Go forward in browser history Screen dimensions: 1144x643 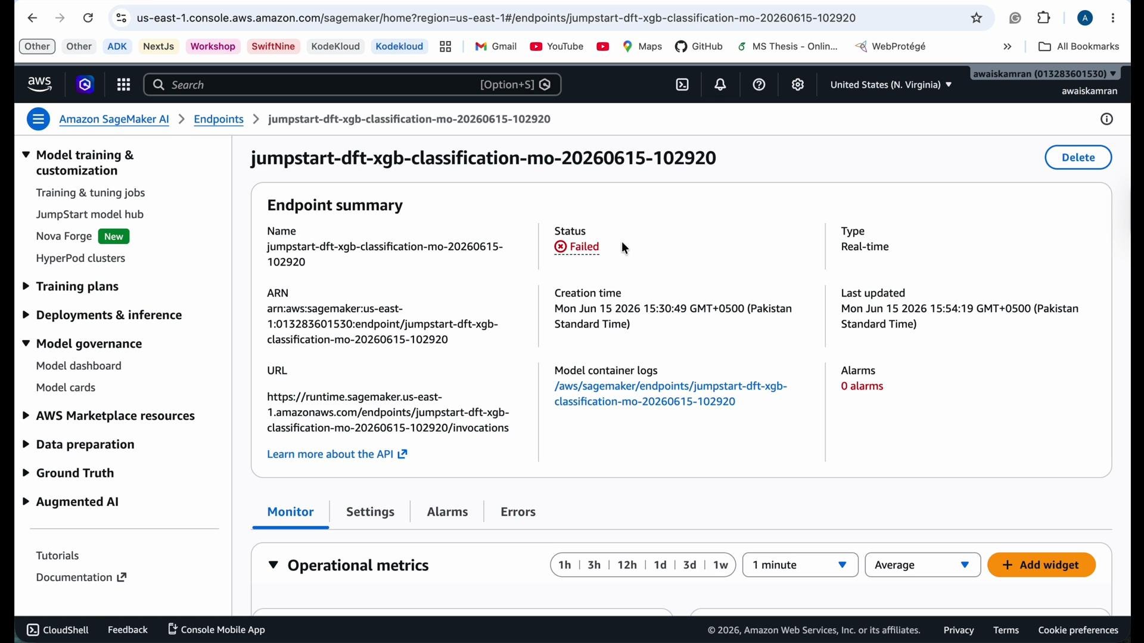tap(60, 18)
